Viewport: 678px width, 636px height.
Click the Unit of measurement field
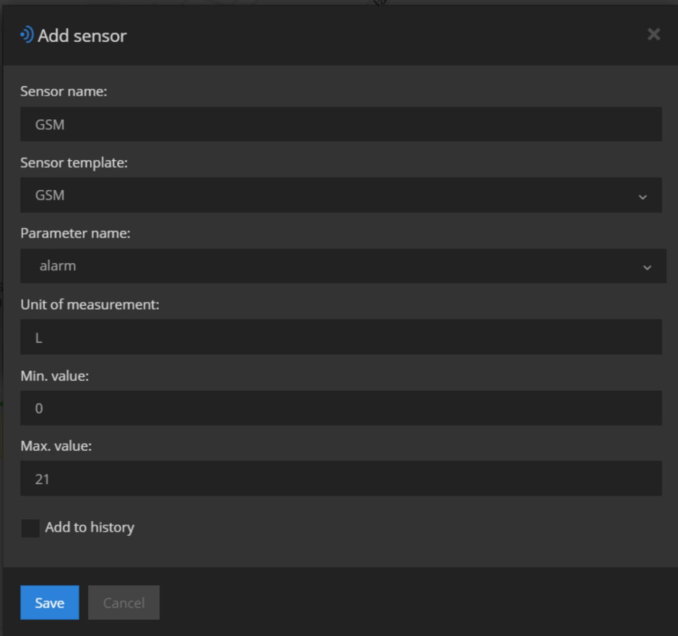[341, 337]
